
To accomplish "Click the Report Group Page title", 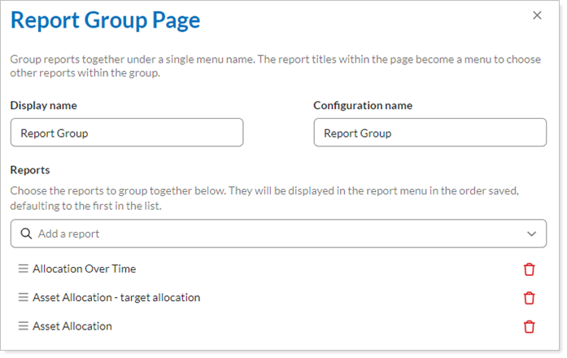I will (105, 21).
